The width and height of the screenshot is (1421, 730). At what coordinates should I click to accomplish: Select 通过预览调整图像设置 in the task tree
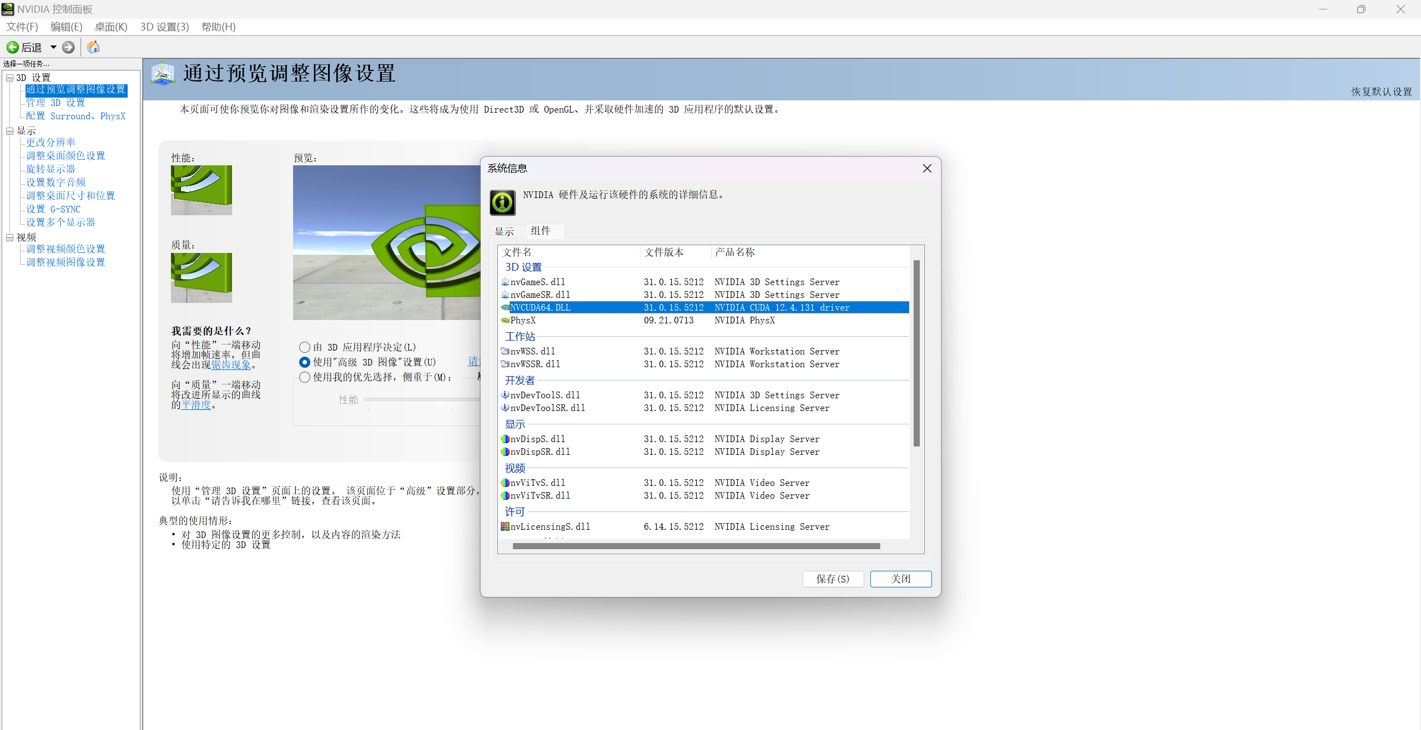pyautogui.click(x=76, y=90)
